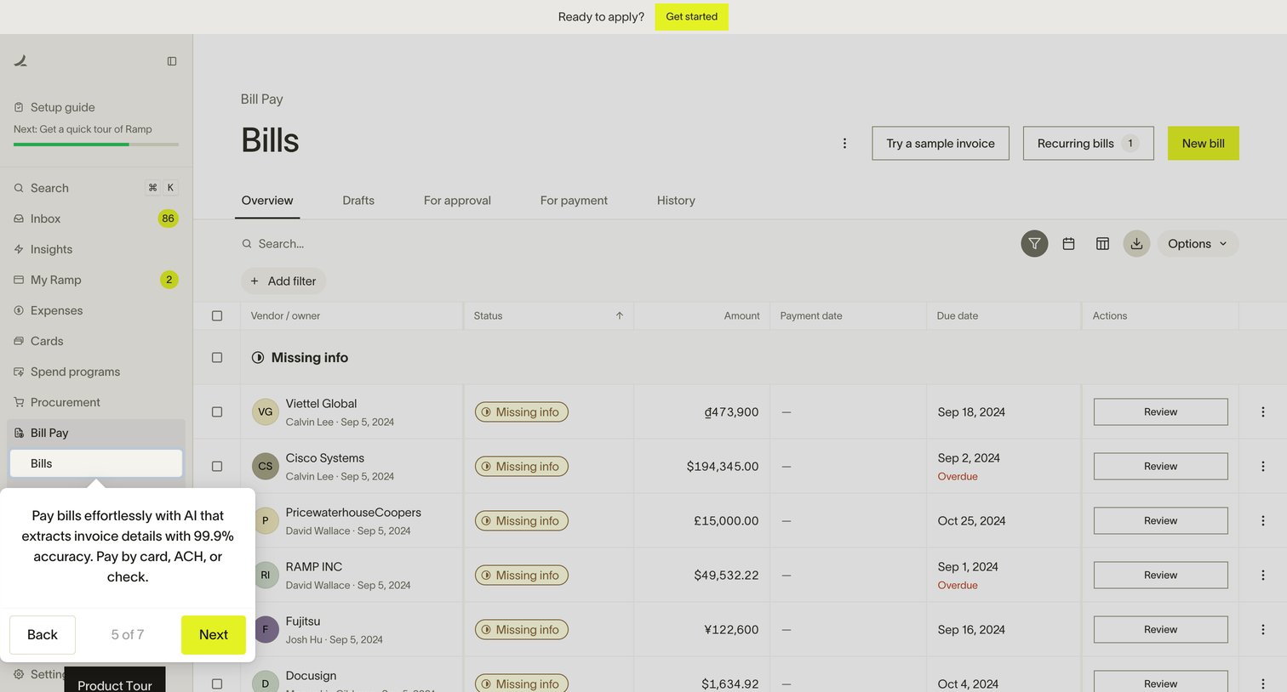This screenshot has height=692, width=1287.
Task: Switch to the For approval tab
Action: (x=457, y=201)
